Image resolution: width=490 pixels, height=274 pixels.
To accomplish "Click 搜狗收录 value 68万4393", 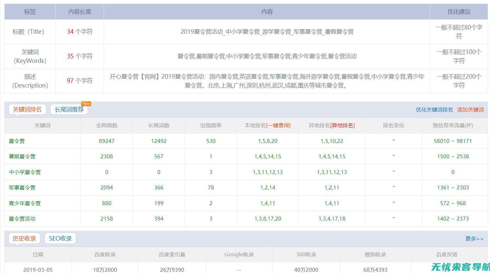I will [375, 270].
